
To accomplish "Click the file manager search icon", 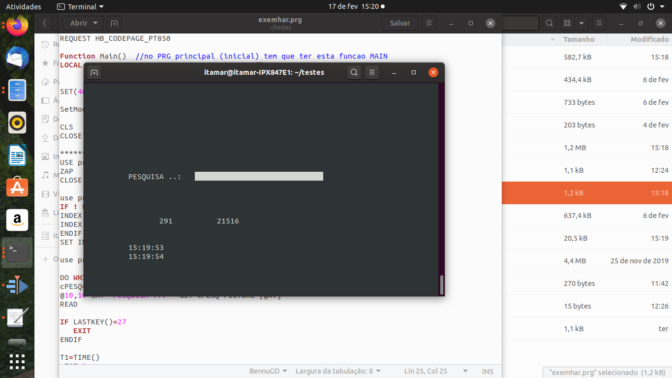I will pos(549,23).
